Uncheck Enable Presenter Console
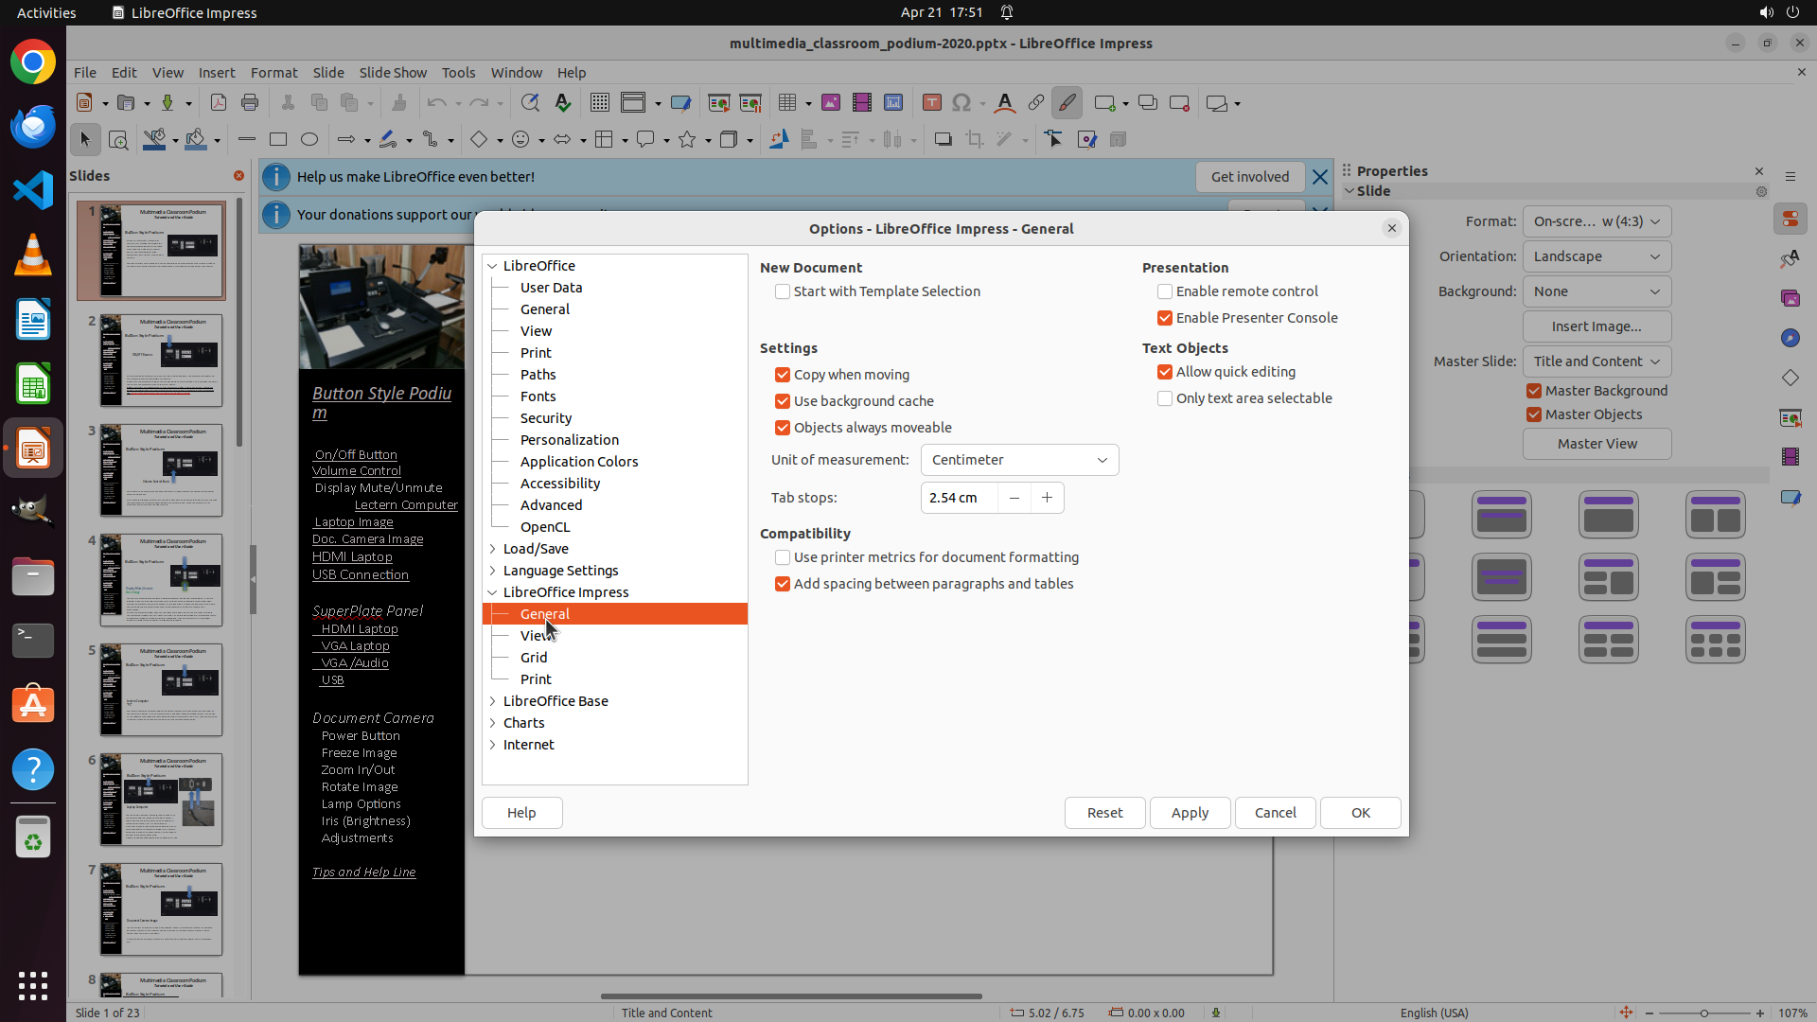The image size is (1817, 1022). click(x=1165, y=318)
